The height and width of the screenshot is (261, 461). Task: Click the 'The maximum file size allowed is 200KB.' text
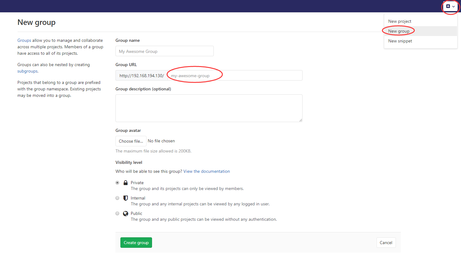(153, 151)
